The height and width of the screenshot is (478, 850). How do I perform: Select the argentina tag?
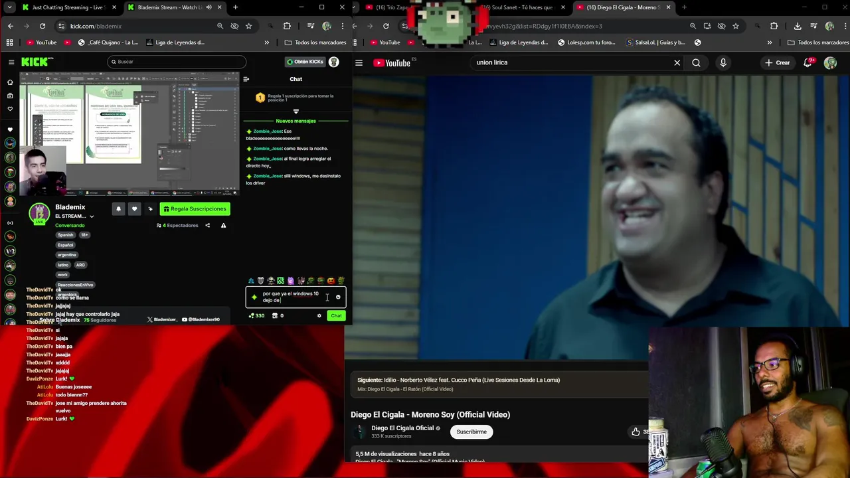coord(66,255)
